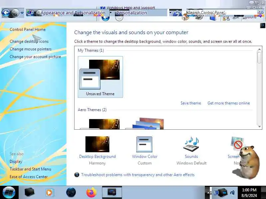Select the first Aero theme with dark wallpaper
The image size is (266, 199).
tap(100, 124)
